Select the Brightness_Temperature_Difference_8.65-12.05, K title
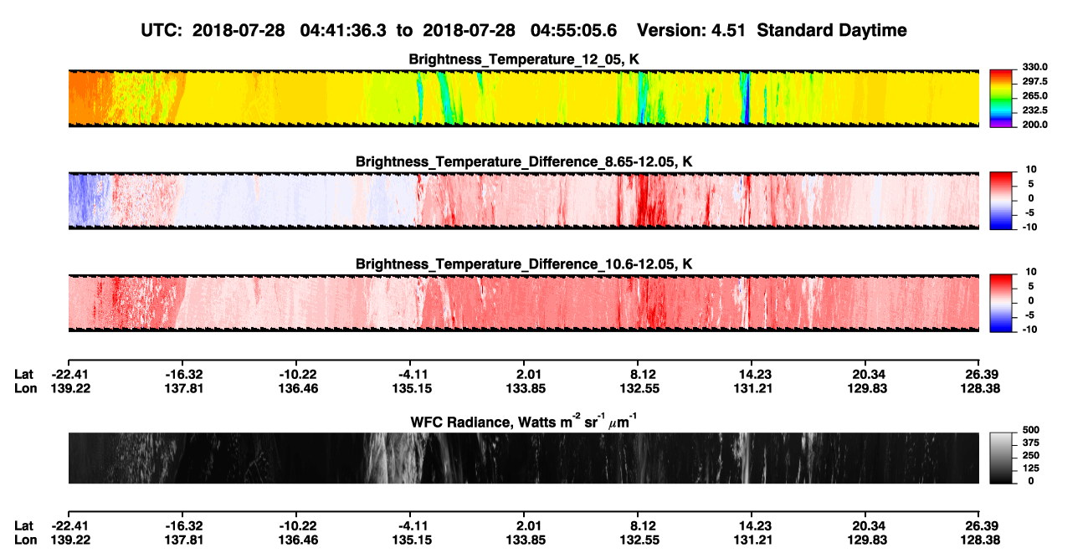The width and height of the screenshot is (1088, 558). click(524, 161)
